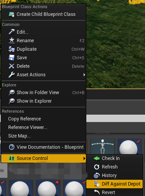Select Create Child Blueprint Class entry
This screenshot has height=196, width=145.
[x=44, y=14]
